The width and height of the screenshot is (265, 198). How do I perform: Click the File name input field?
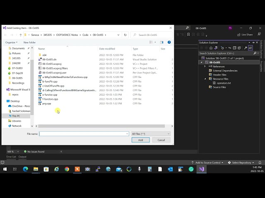pos(84,134)
